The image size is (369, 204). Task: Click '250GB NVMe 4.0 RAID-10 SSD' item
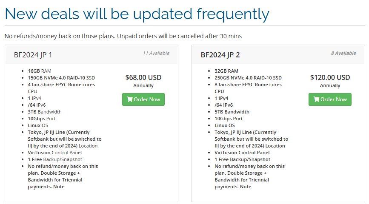[248, 78]
